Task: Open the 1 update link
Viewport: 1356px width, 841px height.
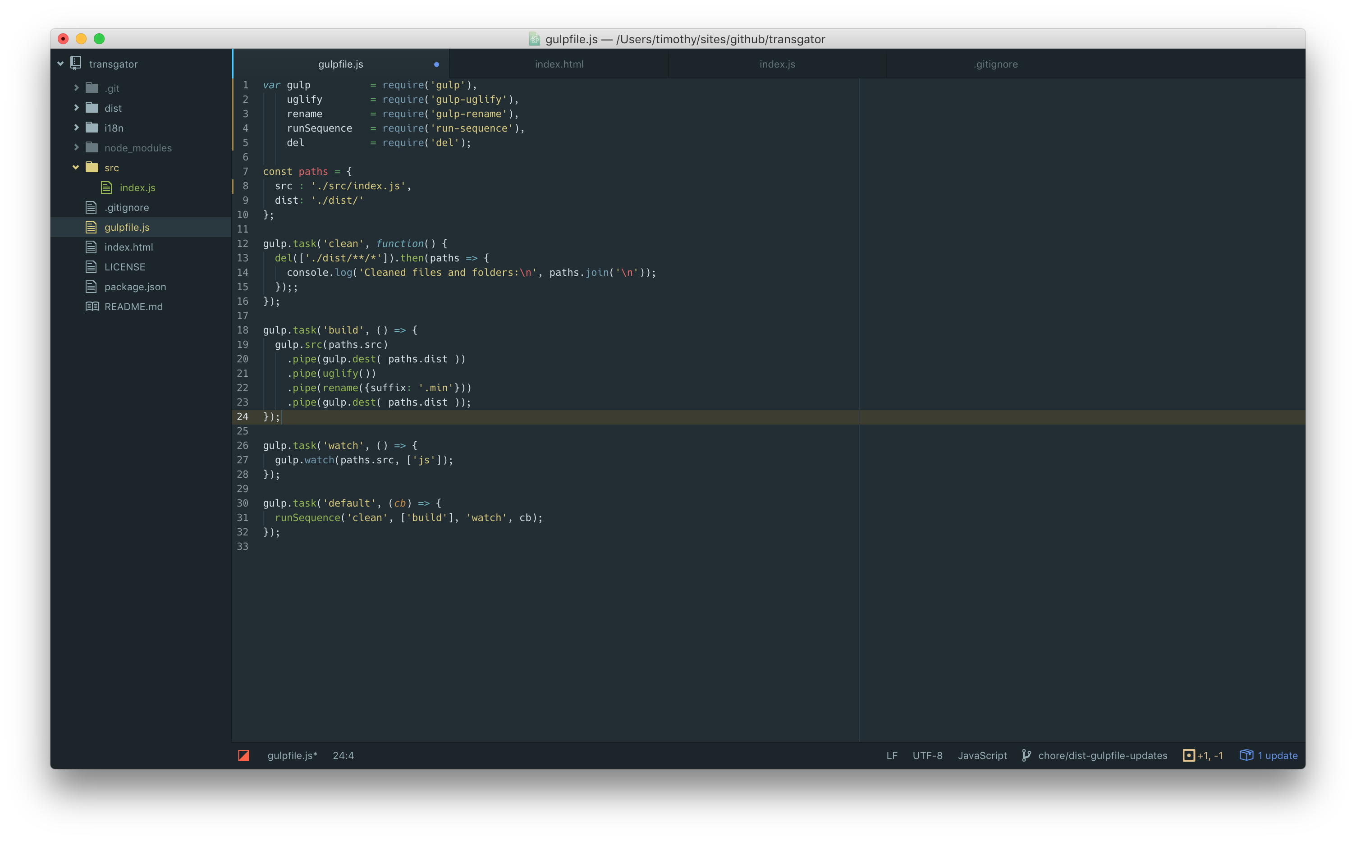Action: [x=1278, y=755]
